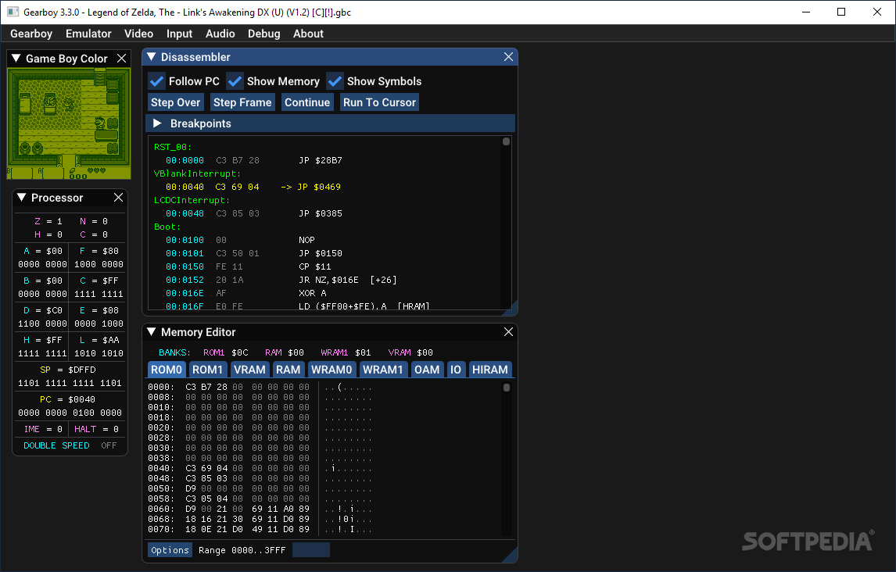This screenshot has width=896, height=572.
Task: Close the Processor panel
Action: [118, 198]
